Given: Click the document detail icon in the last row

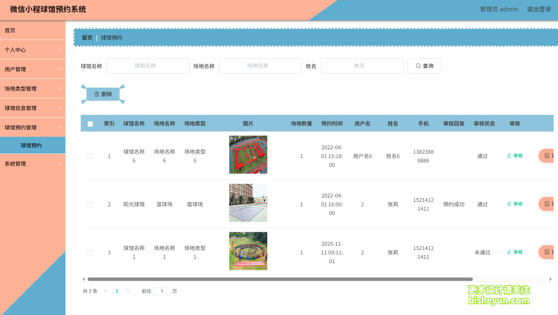Looking at the screenshot, I should pos(546,252).
